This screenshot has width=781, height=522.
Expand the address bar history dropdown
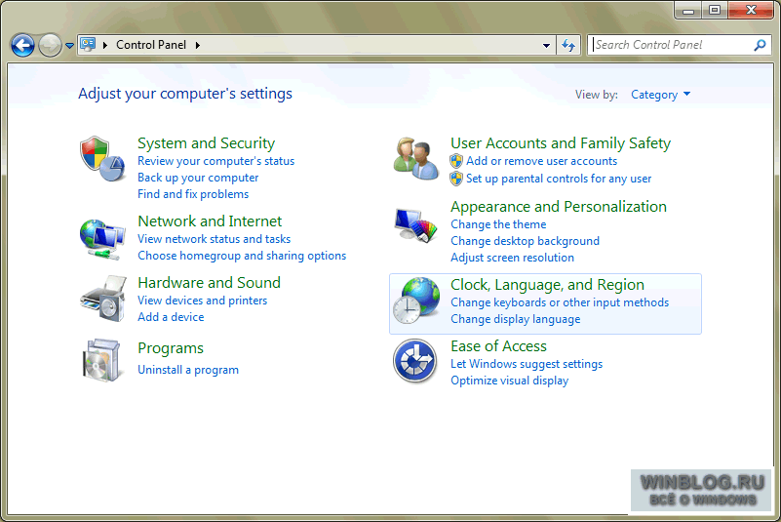click(546, 45)
